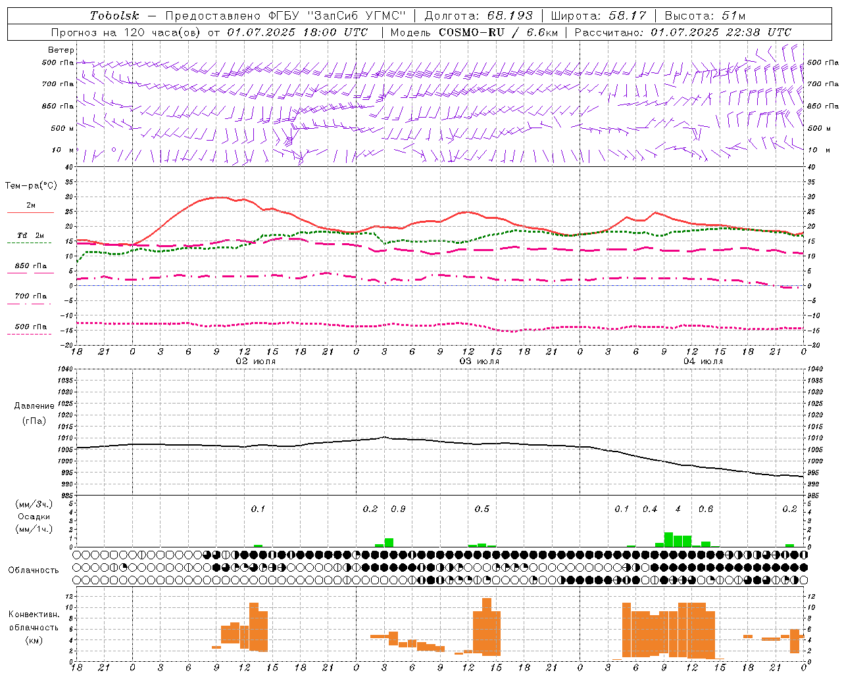This screenshot has width=842, height=673.
Task: Click the '0.6' precipitation amount value
Action: click(x=706, y=509)
